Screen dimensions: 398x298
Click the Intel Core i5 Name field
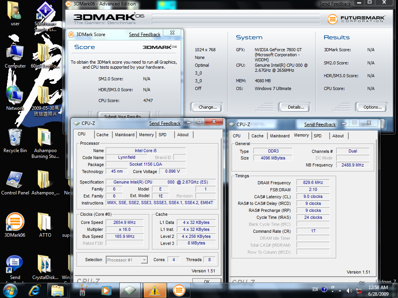pyautogui.click(x=146, y=151)
